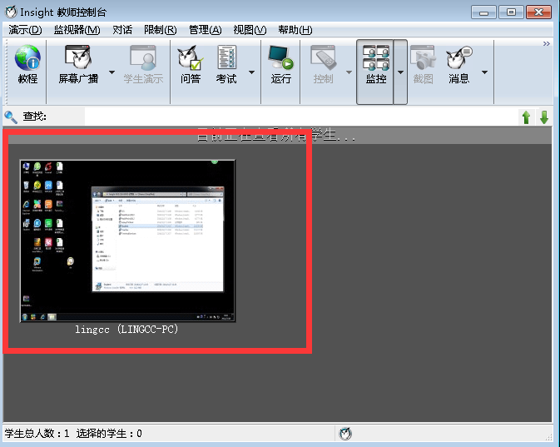Image resolution: width=560 pixels, height=447 pixels.
Task: Click the green down arrow in search bar
Action: [544, 117]
